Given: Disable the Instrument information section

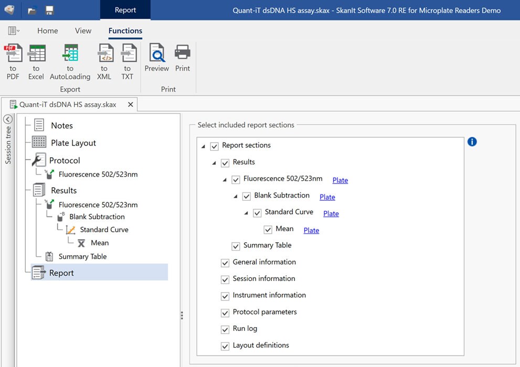Looking at the screenshot, I should click(x=225, y=296).
